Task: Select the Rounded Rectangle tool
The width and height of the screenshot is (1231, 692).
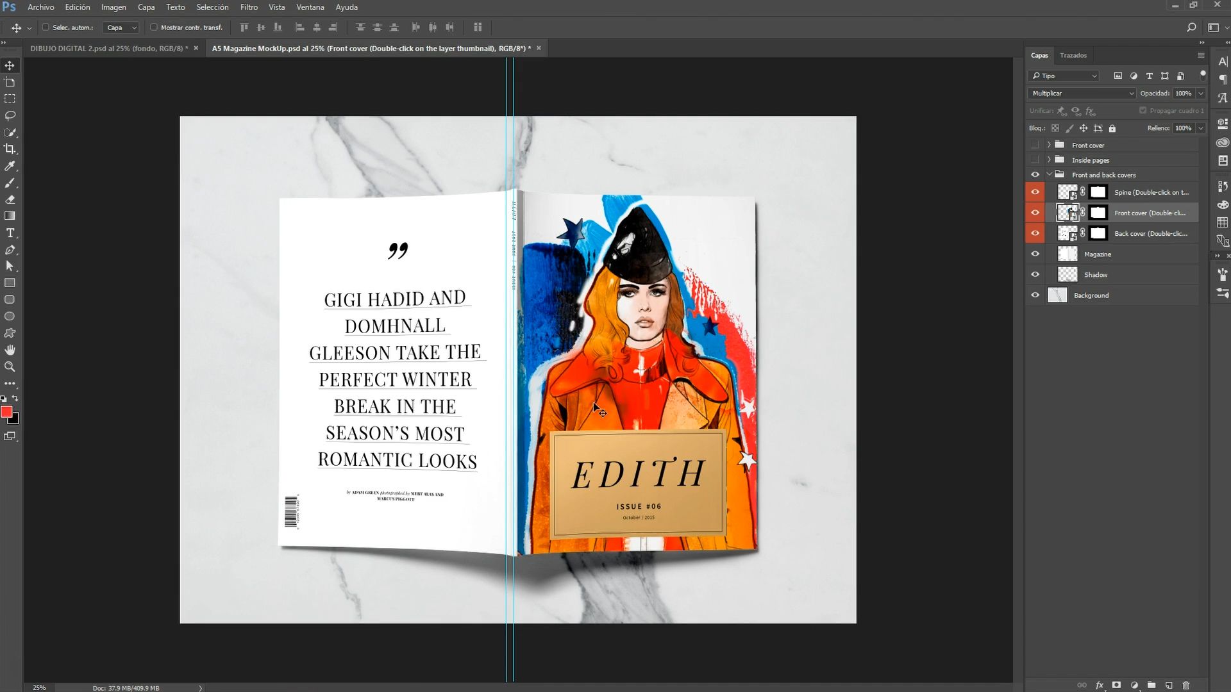Action: pyautogui.click(x=10, y=299)
